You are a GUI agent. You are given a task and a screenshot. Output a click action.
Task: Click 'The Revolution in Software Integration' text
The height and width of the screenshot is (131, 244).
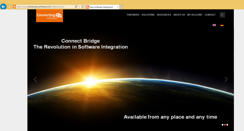coord(81,47)
